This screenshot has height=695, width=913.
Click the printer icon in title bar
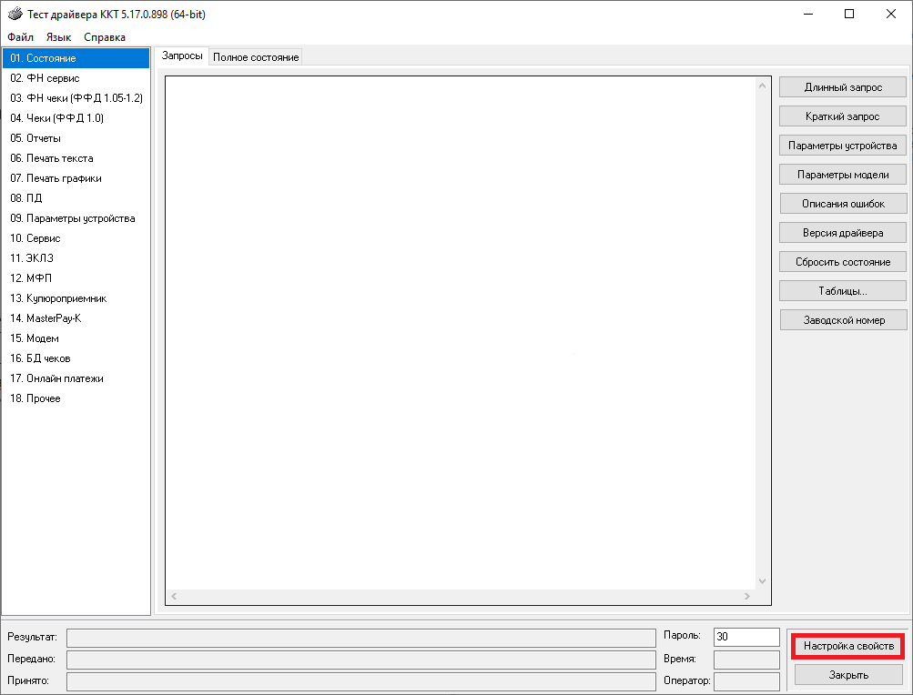click(15, 15)
